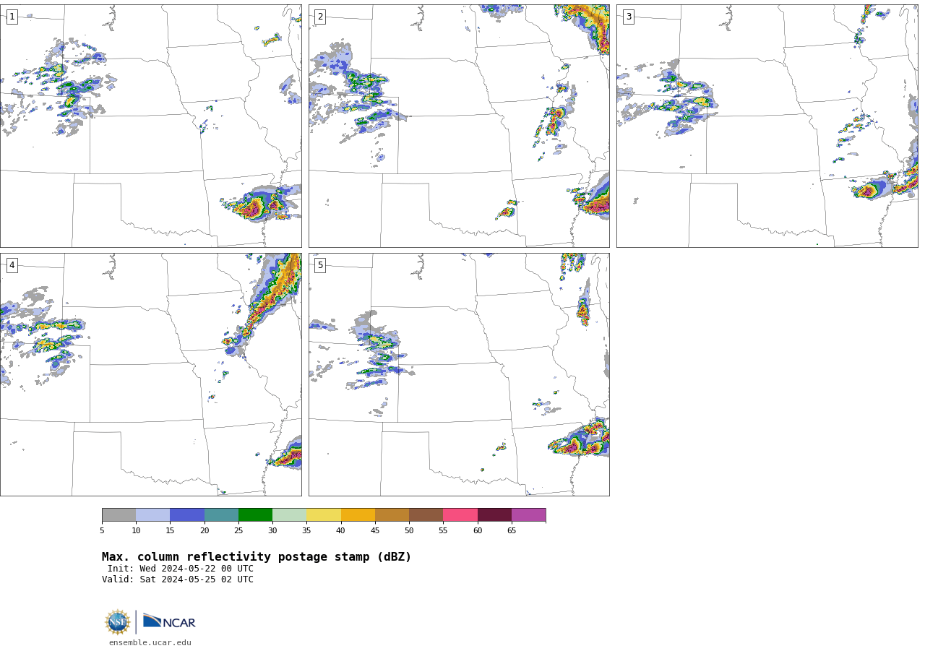Click the purple 65+ dBZ swatch
The image size is (925, 651).
click(528, 515)
